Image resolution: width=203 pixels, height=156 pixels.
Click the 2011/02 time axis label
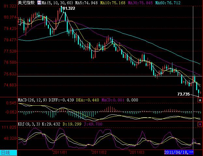tap(99, 152)
